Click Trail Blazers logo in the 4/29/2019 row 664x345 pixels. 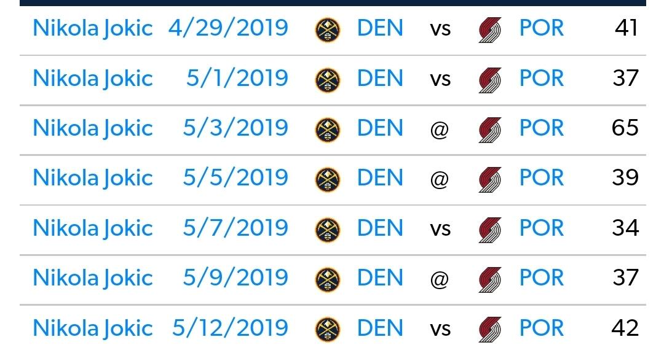(x=490, y=30)
